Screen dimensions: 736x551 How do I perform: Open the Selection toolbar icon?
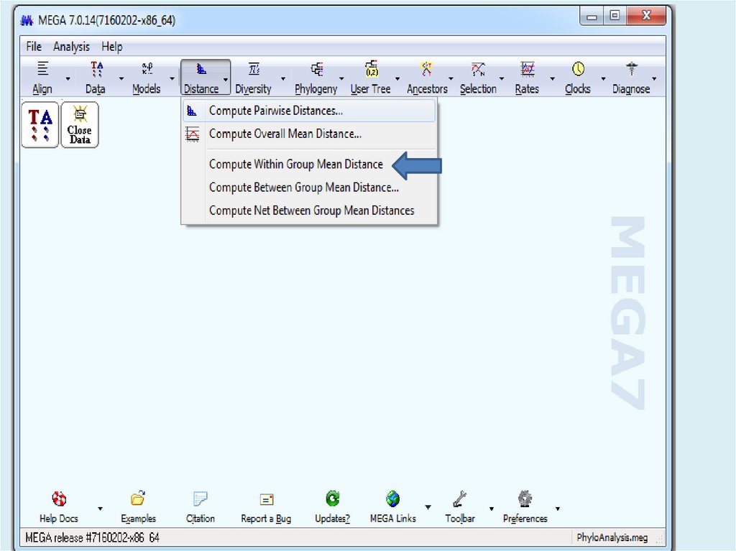[x=478, y=69]
